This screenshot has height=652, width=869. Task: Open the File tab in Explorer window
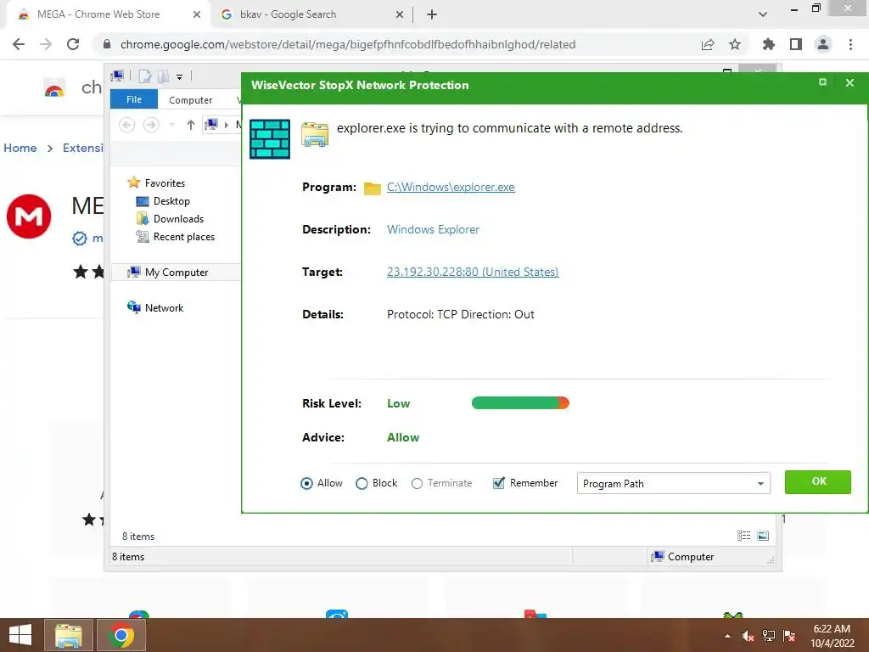click(x=134, y=99)
